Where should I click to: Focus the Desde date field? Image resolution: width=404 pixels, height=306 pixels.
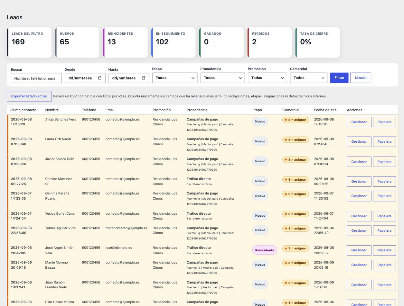tap(85, 78)
